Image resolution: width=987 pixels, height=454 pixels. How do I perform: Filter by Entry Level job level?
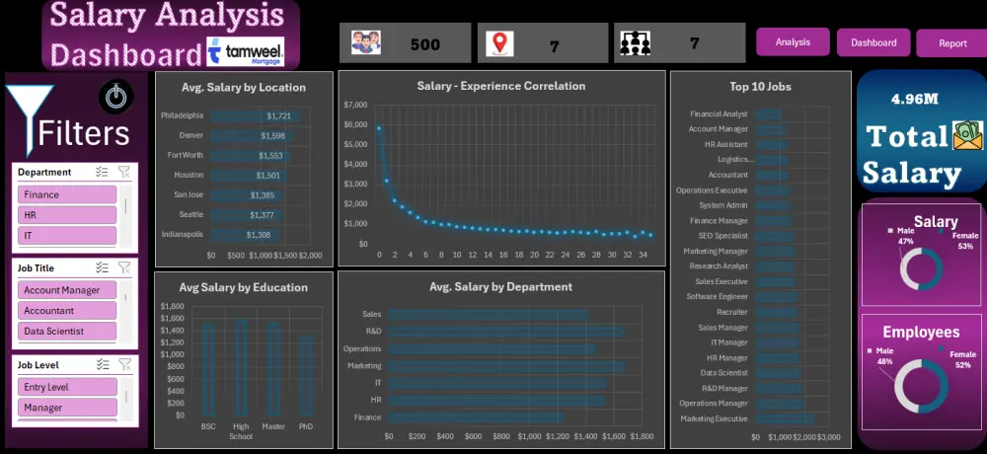tap(67, 387)
